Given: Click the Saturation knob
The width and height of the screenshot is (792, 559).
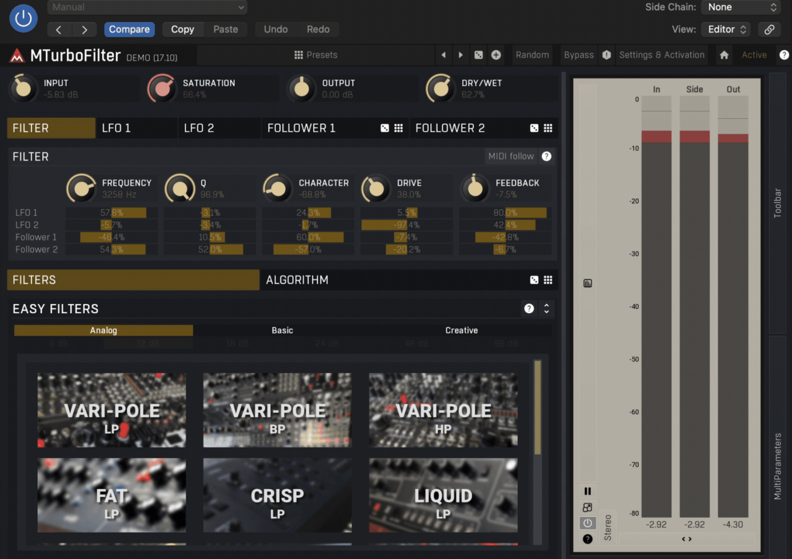Looking at the screenshot, I should pyautogui.click(x=162, y=89).
